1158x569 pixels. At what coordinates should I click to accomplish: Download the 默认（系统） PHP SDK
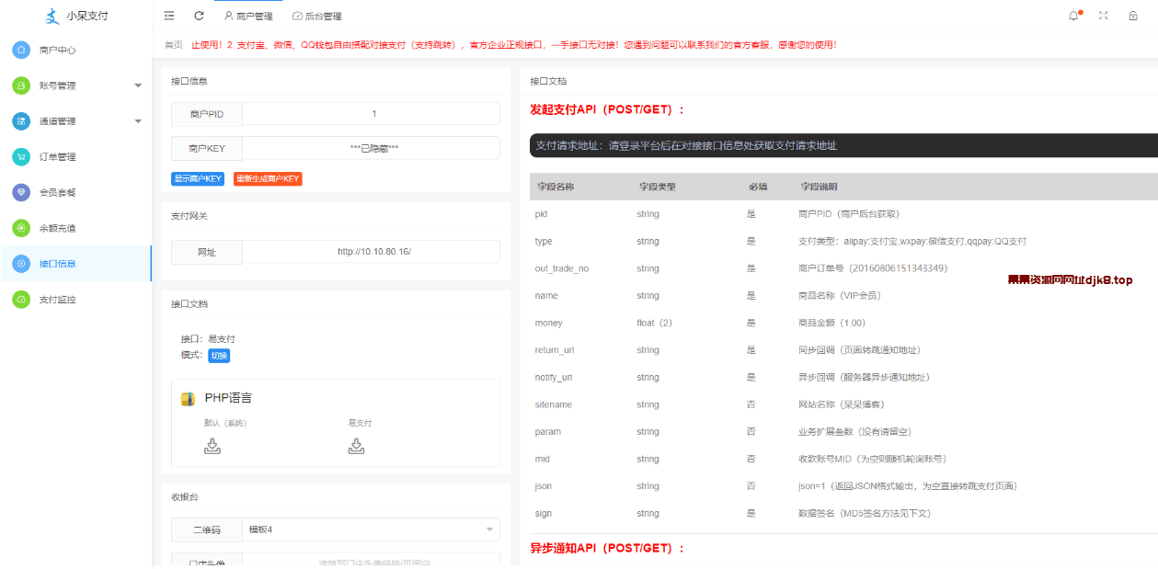pyautogui.click(x=212, y=445)
